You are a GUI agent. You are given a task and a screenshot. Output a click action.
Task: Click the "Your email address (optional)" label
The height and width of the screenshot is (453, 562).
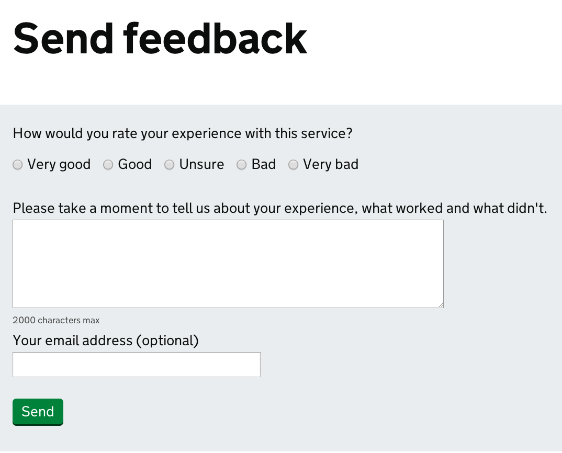click(x=106, y=341)
